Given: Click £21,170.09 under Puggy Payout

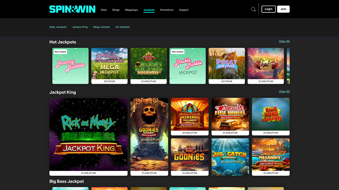Looking at the screenshot, I should coord(227,81).
